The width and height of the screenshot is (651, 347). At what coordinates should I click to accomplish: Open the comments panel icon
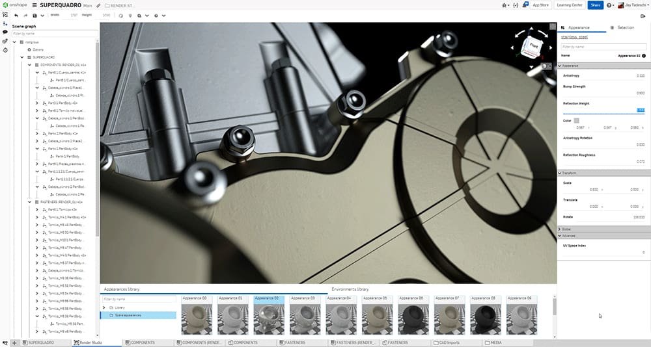[5, 31]
